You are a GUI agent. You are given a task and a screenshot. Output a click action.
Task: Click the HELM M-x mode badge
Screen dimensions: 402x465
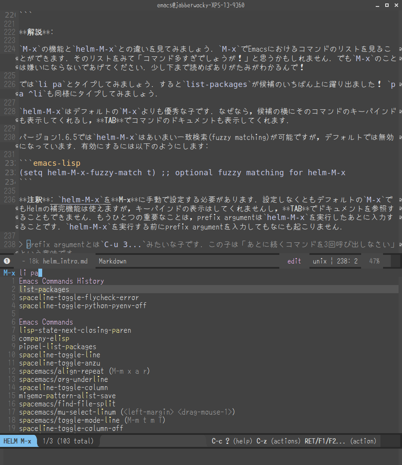point(18,440)
